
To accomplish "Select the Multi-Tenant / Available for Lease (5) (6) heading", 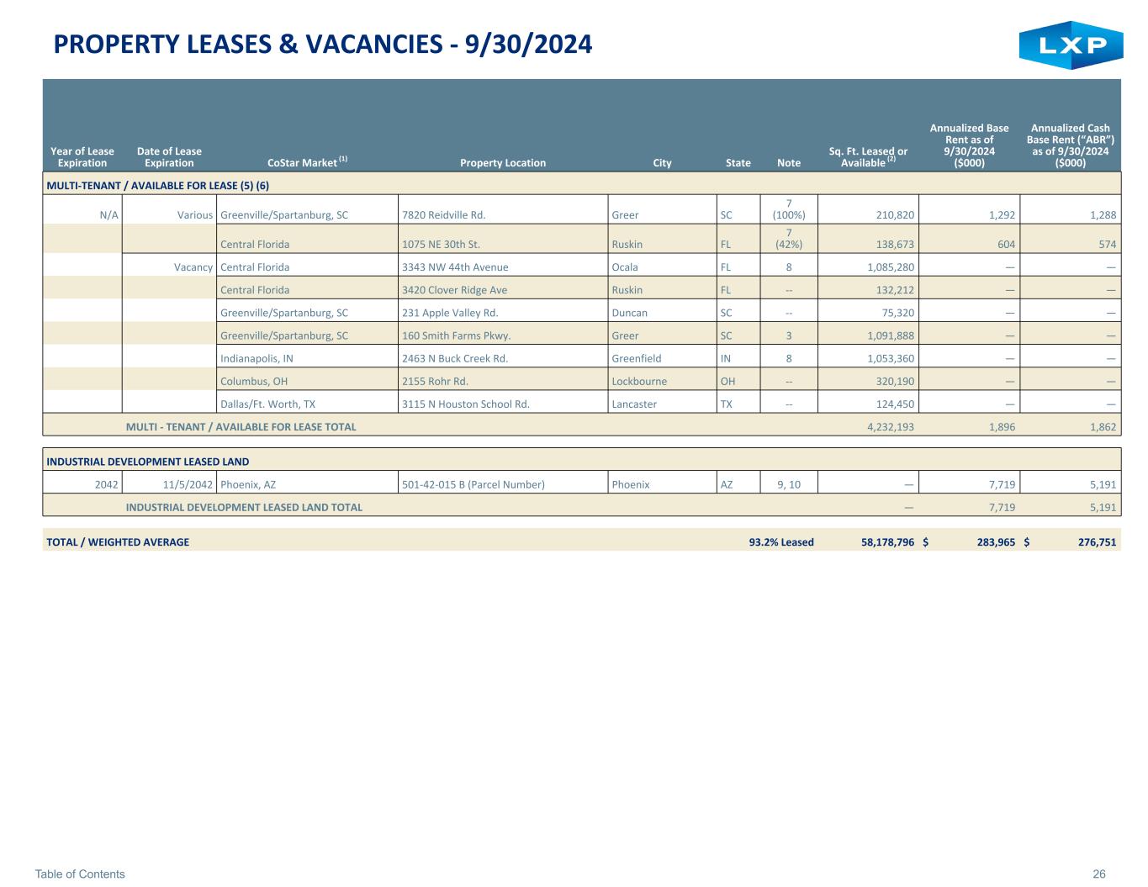I will click(157, 185).
